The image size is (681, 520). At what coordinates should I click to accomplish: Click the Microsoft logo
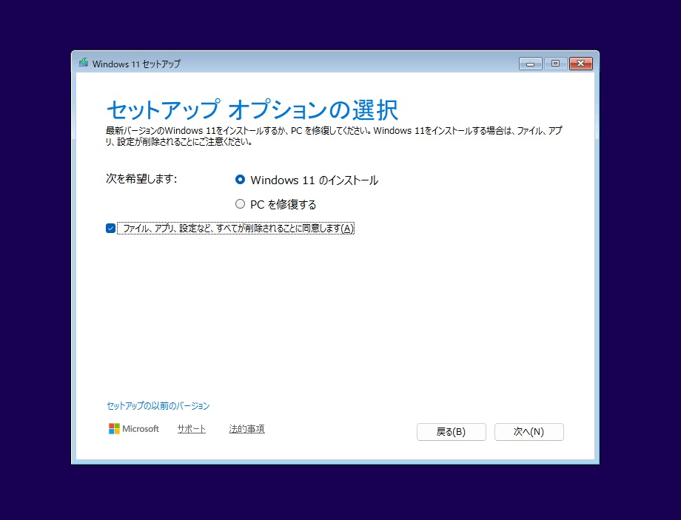click(x=134, y=429)
